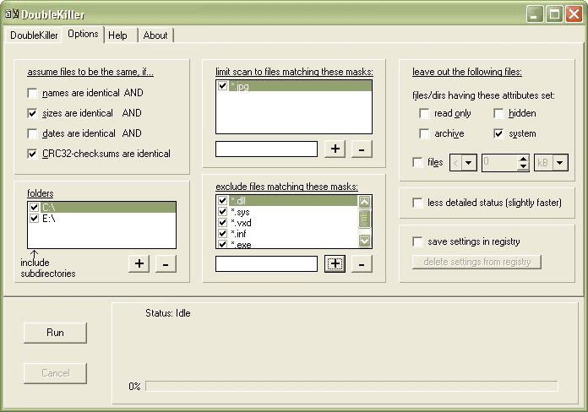The height and width of the screenshot is (412, 588).
Task: Select the Options tab
Action: (83, 34)
